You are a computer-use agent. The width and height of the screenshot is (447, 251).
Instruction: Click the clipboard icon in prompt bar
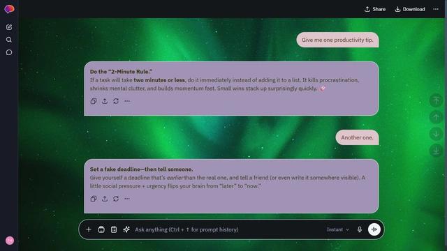(x=114, y=229)
